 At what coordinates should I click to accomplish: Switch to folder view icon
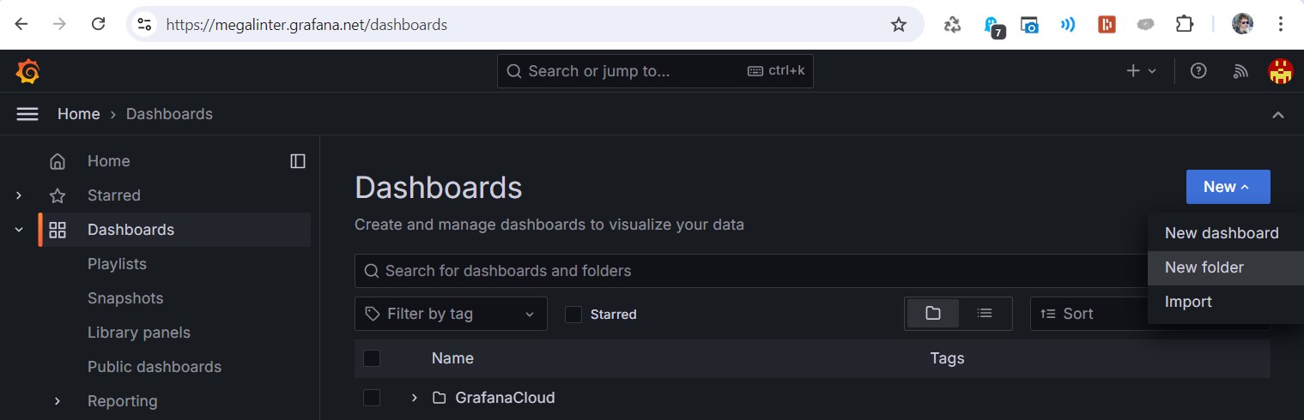[933, 314]
